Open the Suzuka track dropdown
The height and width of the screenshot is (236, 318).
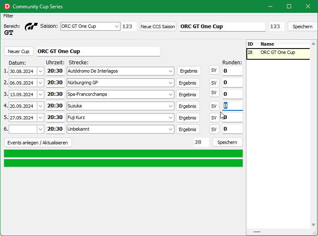pyautogui.click(x=171, y=106)
